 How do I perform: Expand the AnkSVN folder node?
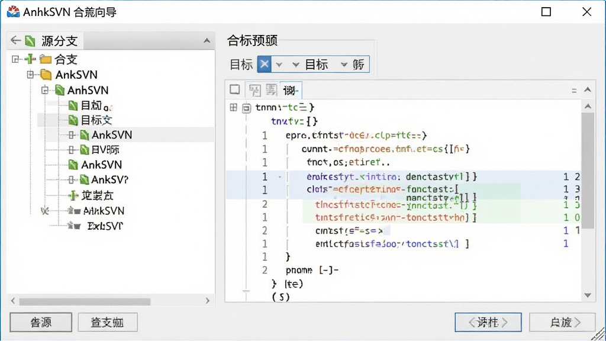pos(31,75)
